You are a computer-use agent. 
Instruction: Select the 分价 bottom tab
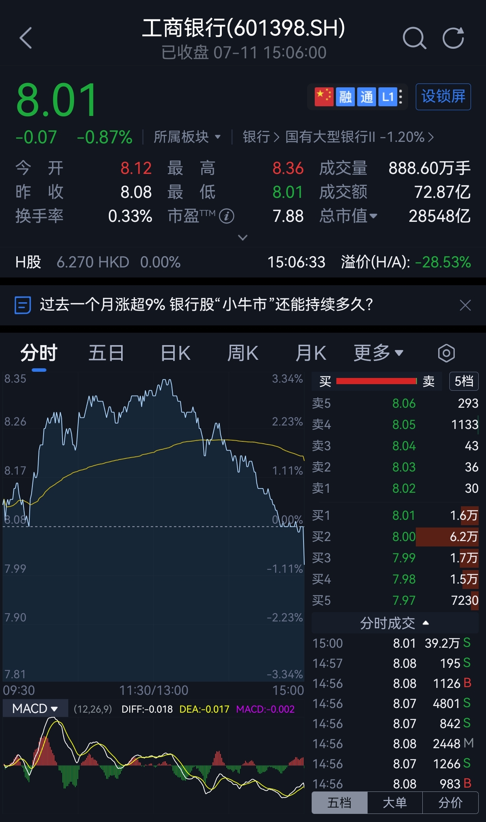pyautogui.click(x=451, y=803)
